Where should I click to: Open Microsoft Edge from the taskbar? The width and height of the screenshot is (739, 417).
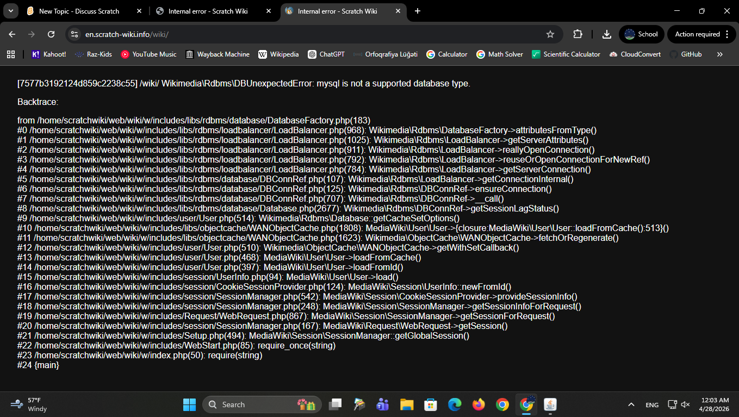[455, 404]
